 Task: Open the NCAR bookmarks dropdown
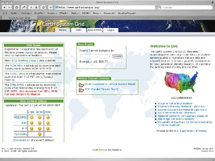86,13
